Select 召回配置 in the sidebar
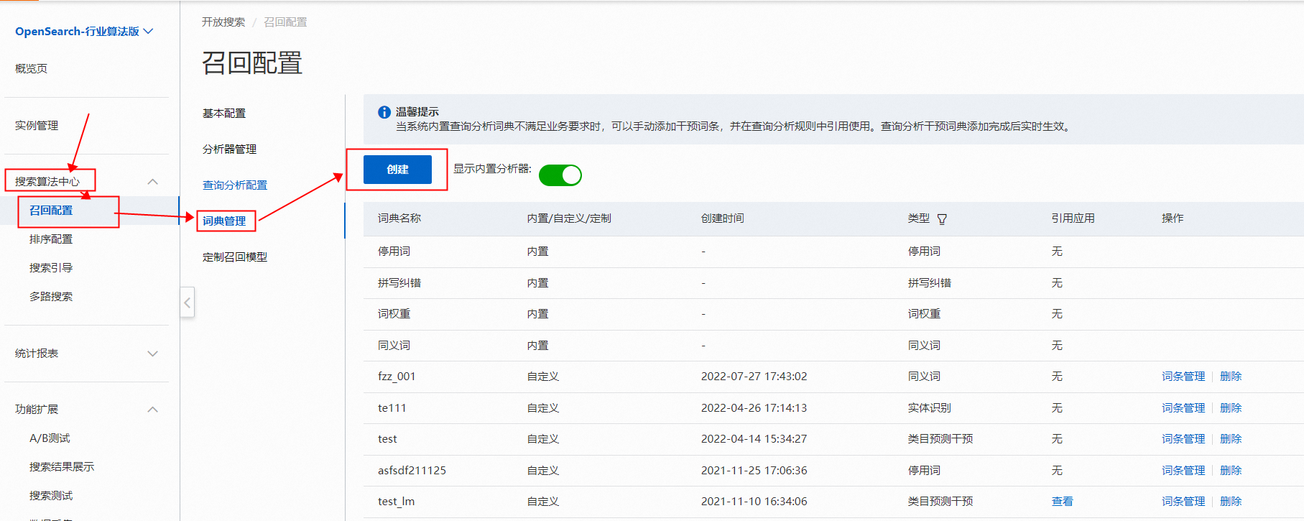 51,211
